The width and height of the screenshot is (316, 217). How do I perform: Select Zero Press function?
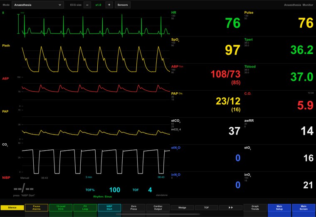click(133, 207)
